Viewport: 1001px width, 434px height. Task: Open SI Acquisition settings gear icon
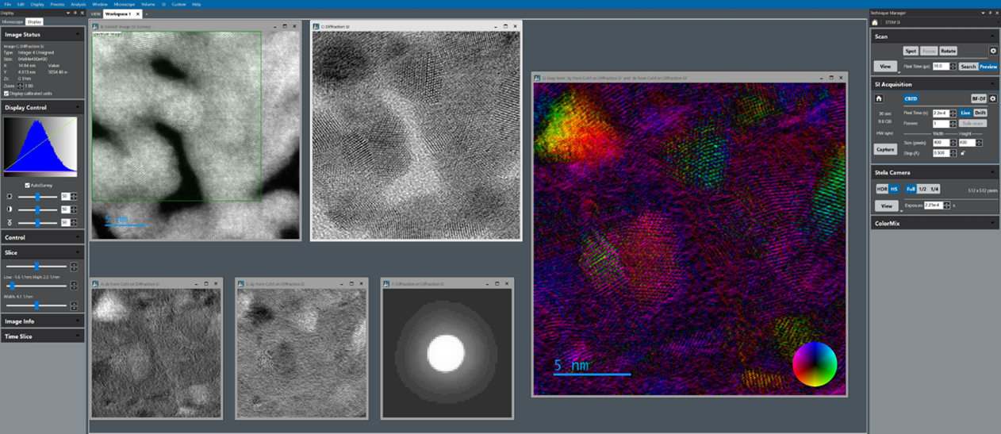[x=992, y=99]
